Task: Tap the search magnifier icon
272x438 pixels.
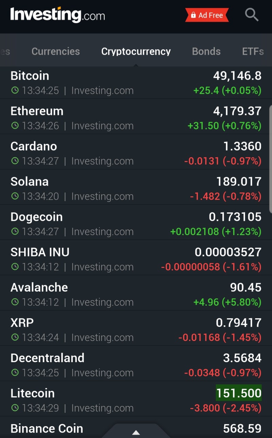Action: [x=252, y=15]
